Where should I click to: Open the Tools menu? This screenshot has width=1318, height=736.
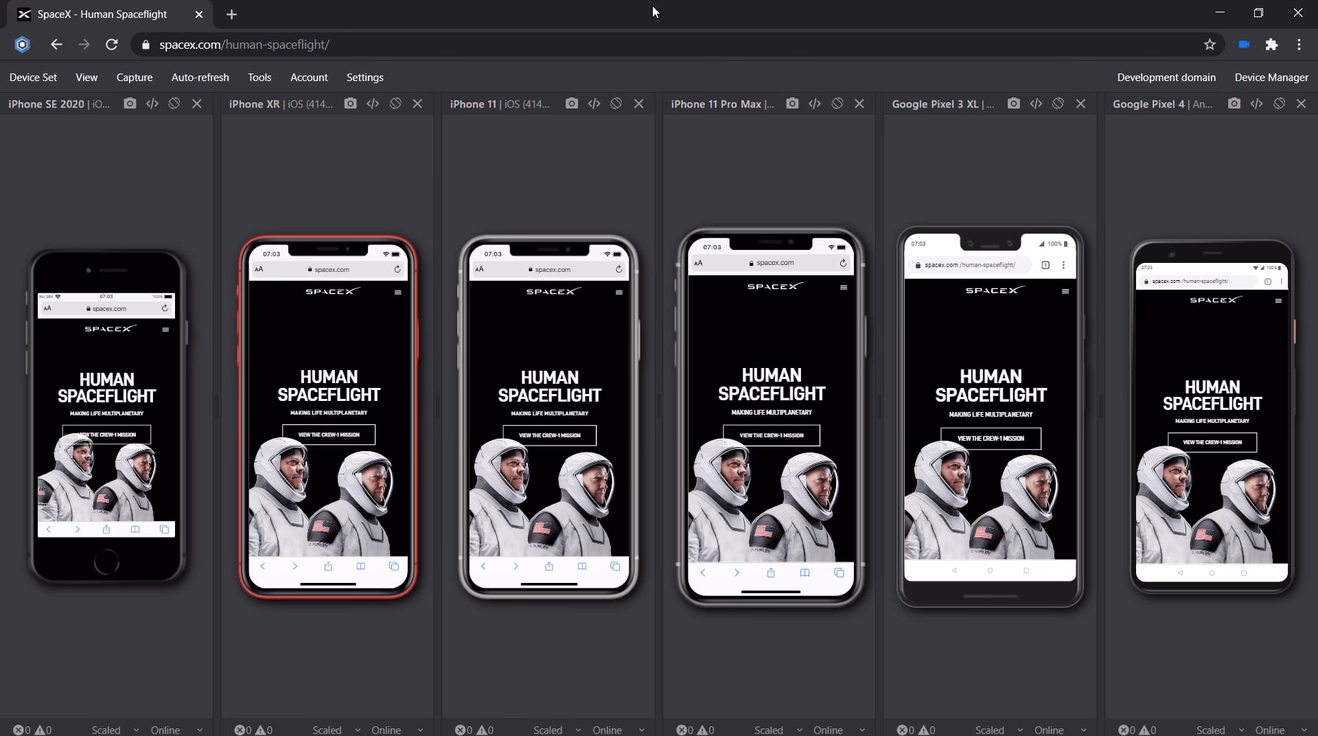pos(259,77)
